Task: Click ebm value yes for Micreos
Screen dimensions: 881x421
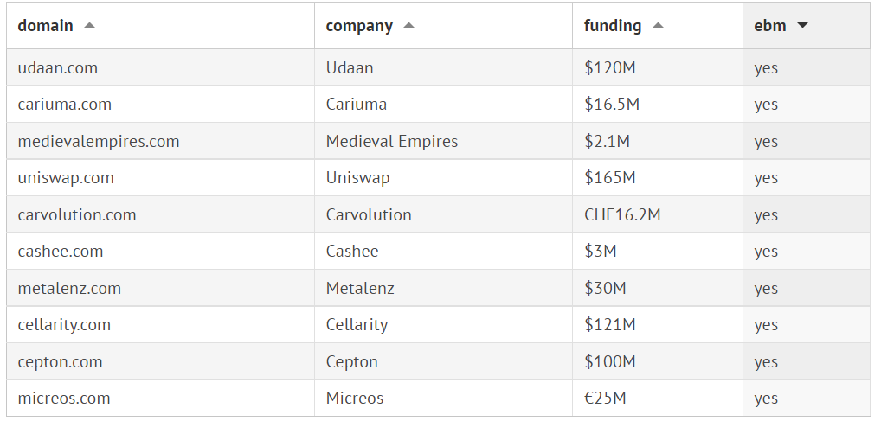Action: coord(766,399)
